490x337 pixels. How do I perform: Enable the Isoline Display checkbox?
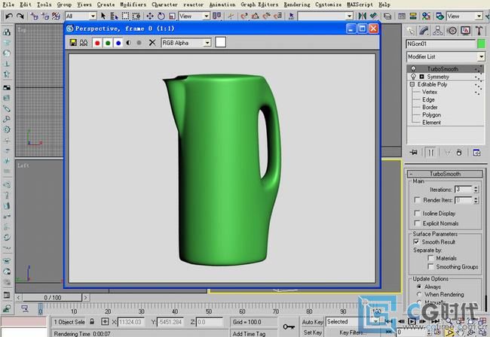tap(417, 213)
